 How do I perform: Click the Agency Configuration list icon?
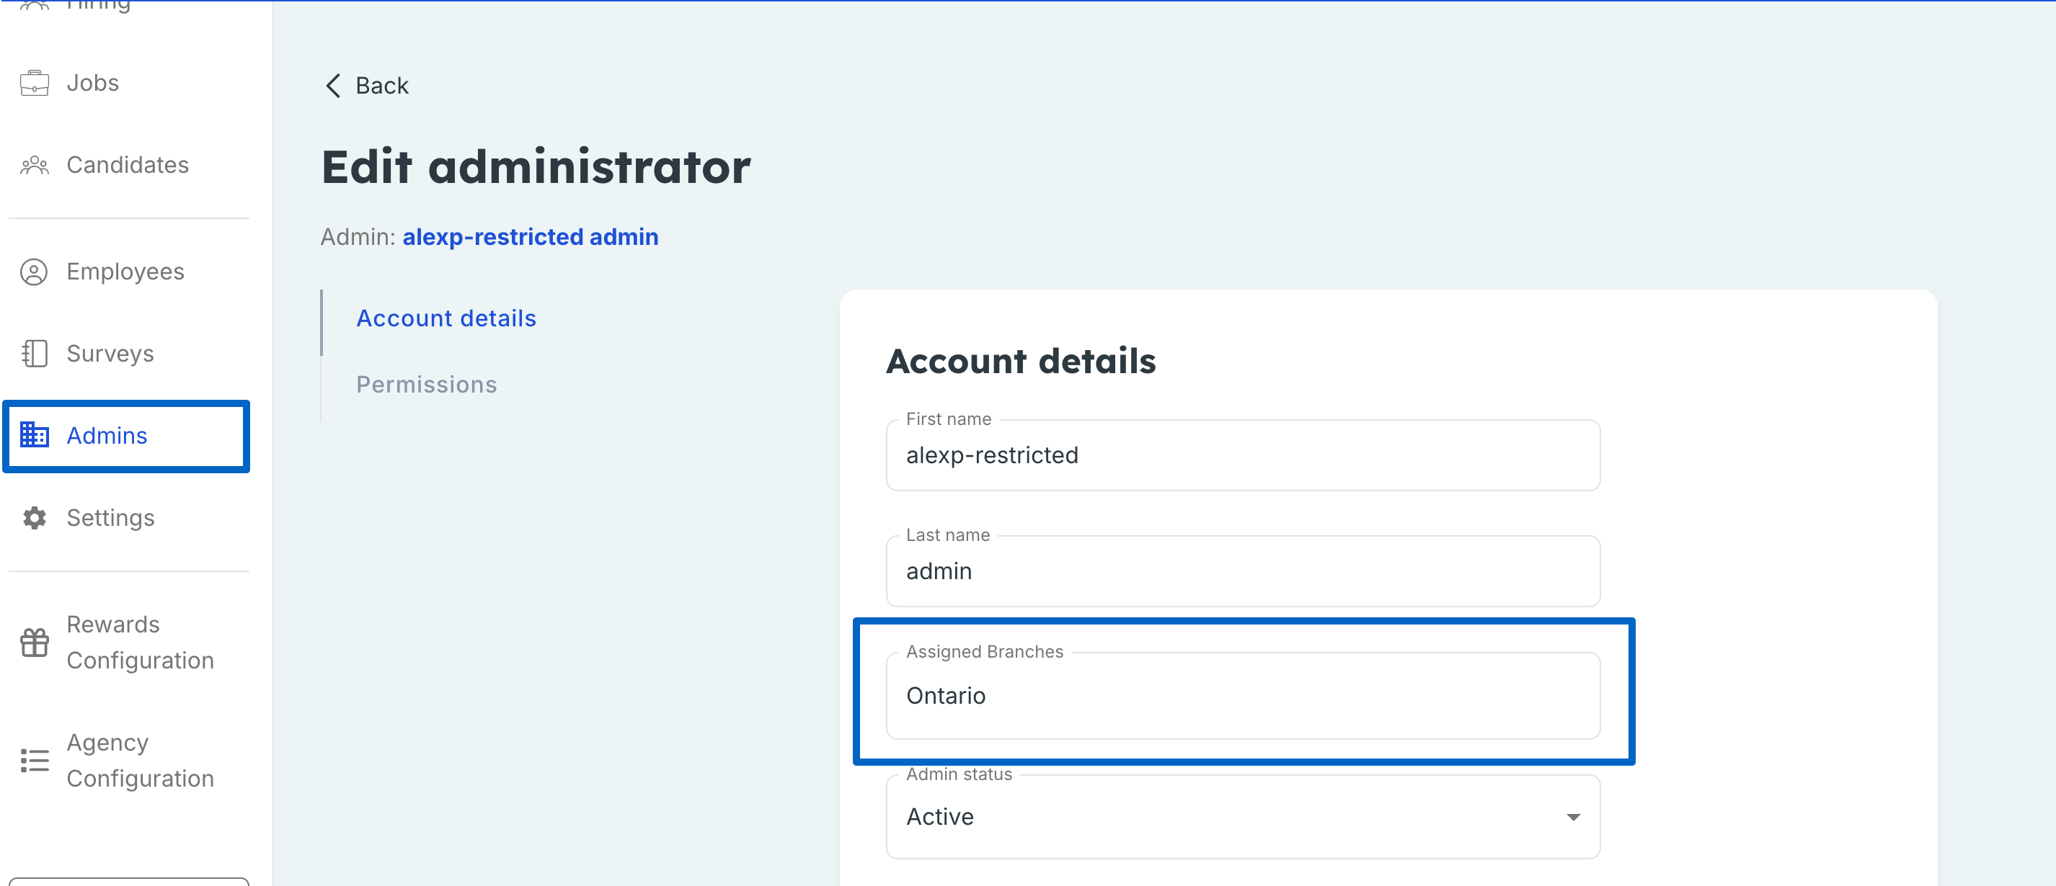click(x=35, y=760)
